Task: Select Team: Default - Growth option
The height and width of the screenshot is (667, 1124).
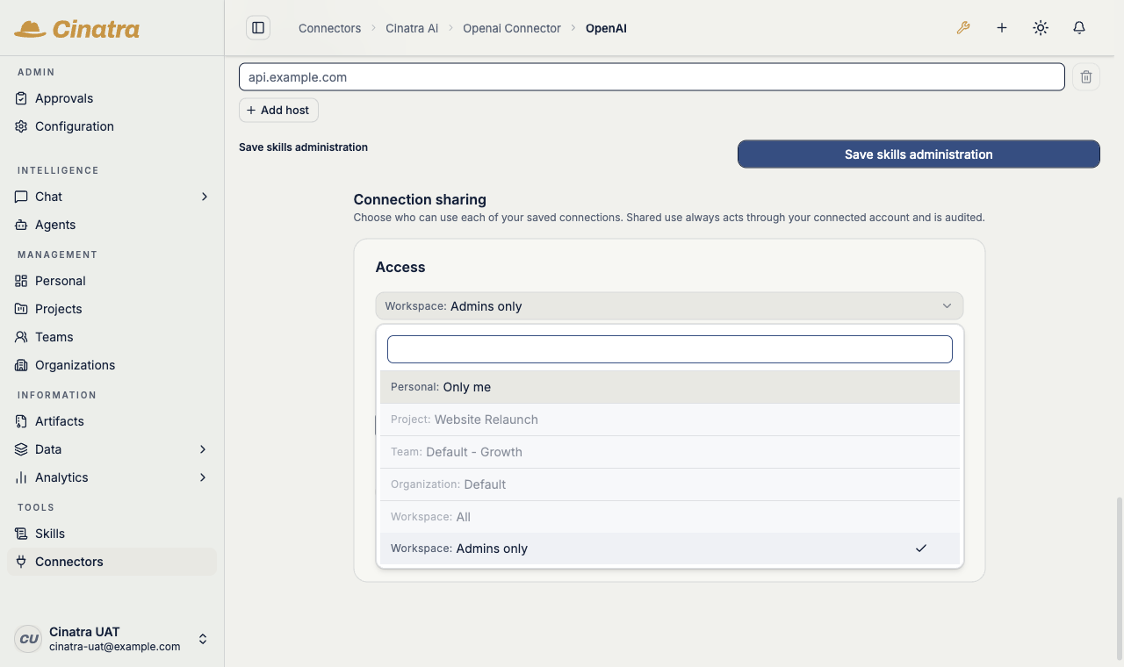Action: point(669,452)
